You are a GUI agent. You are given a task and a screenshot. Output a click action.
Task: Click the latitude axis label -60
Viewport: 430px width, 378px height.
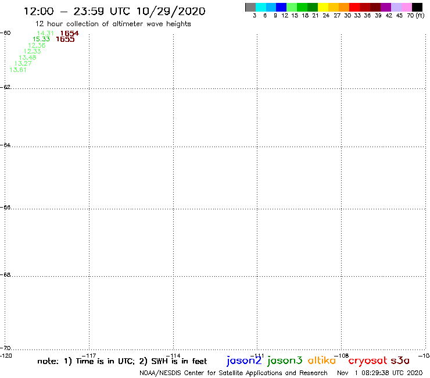coord(5,33)
